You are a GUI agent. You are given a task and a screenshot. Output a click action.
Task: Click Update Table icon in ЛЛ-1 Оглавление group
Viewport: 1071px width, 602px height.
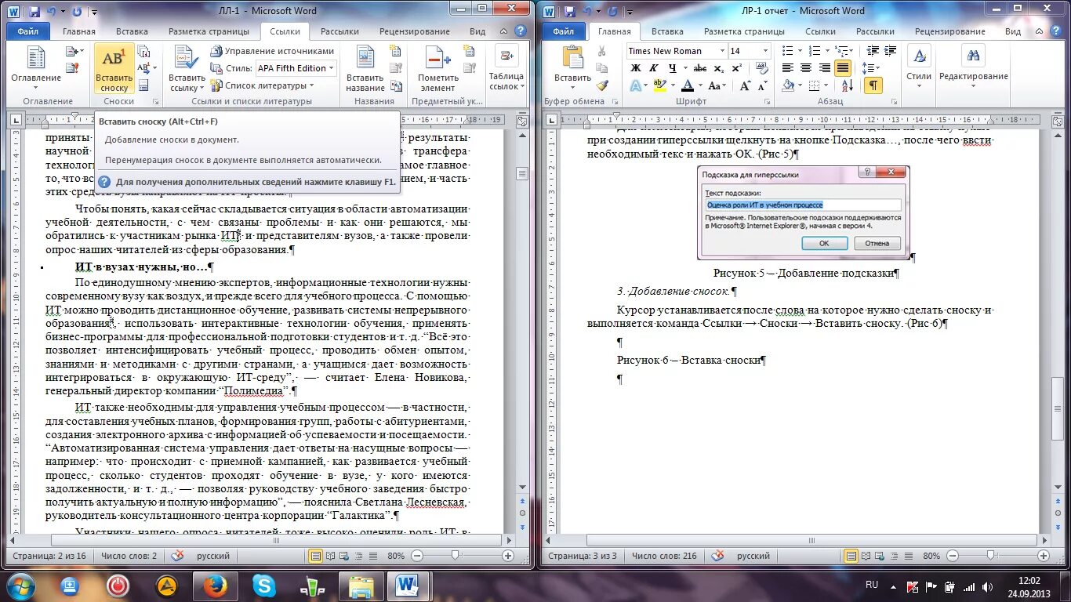point(73,67)
